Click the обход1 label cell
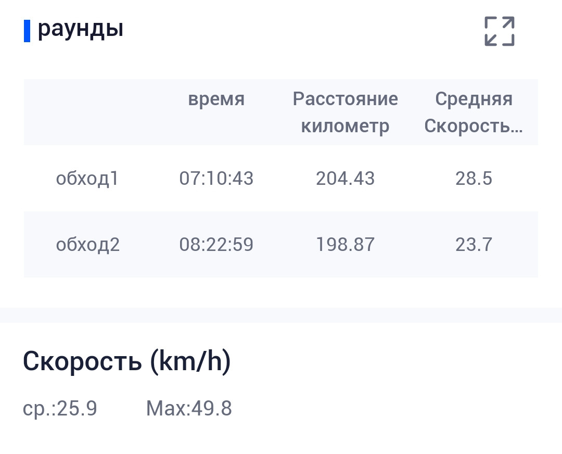This screenshot has width=562, height=454. [87, 178]
